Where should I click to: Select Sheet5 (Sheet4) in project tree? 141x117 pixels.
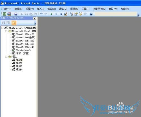click(25, 47)
